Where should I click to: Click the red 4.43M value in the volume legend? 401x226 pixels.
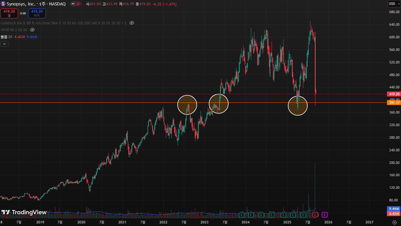point(19,37)
